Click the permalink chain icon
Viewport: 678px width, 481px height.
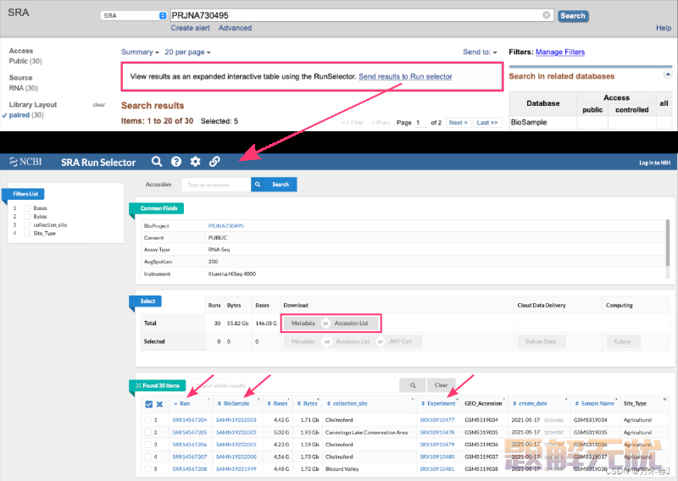click(x=214, y=162)
